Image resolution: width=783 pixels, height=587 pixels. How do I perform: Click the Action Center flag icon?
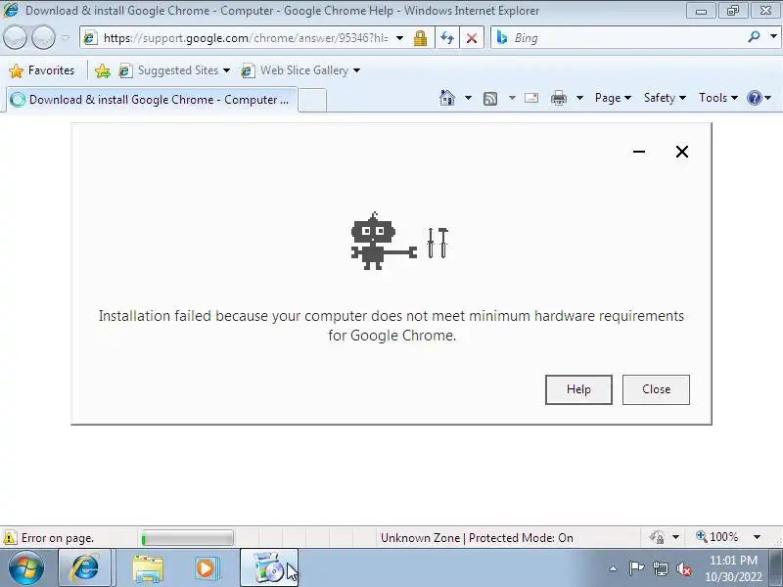click(x=635, y=568)
